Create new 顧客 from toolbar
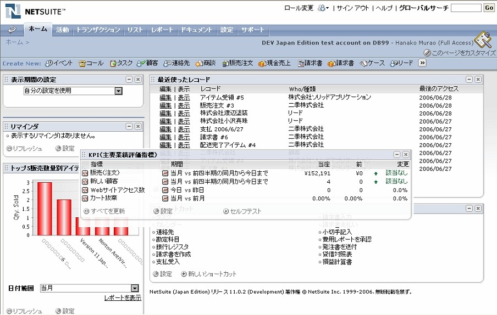The image size is (497, 315). (x=147, y=63)
